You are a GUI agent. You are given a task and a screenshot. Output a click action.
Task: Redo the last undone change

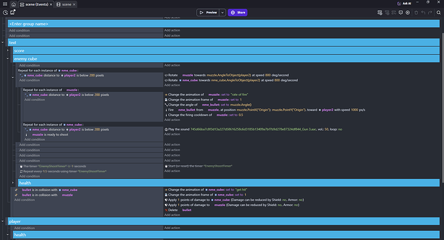tap(430, 12)
